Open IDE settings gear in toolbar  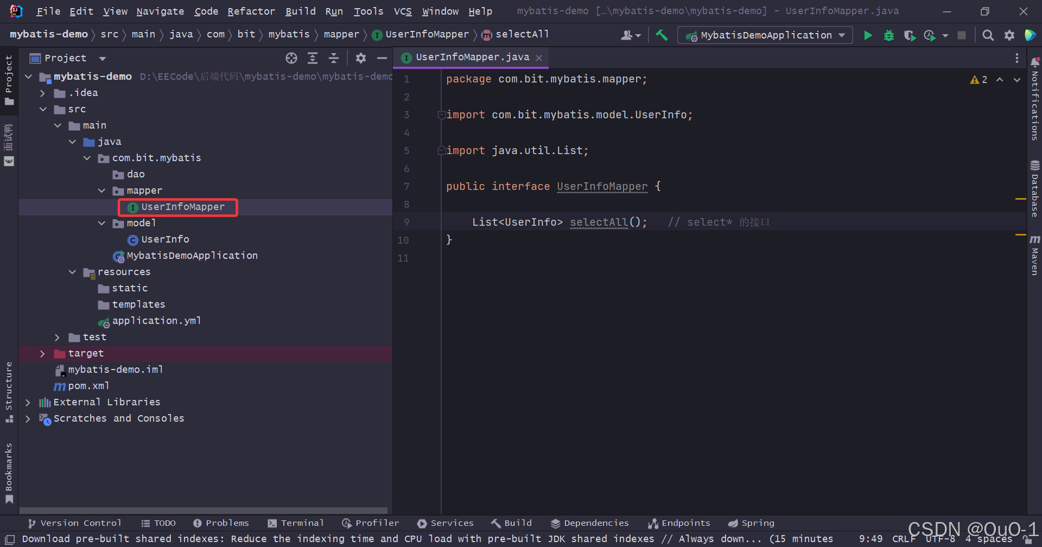click(x=1009, y=35)
